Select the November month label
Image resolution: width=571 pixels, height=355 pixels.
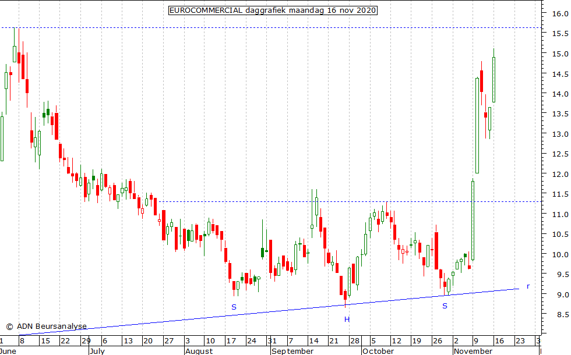click(x=473, y=351)
